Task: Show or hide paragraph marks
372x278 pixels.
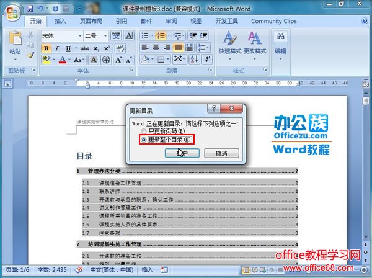Action: click(x=207, y=59)
